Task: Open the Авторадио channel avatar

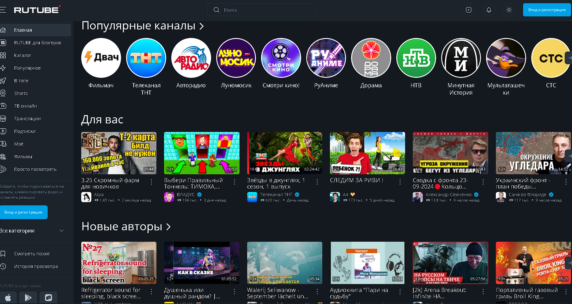Action: pyautogui.click(x=191, y=58)
